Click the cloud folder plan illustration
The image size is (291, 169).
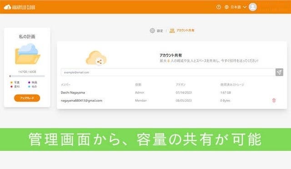pos(27,54)
